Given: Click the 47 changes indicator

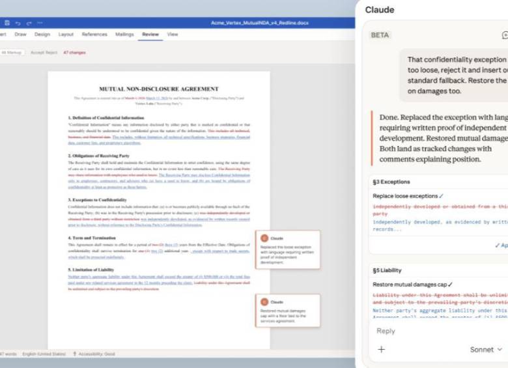Looking at the screenshot, I should click(74, 53).
